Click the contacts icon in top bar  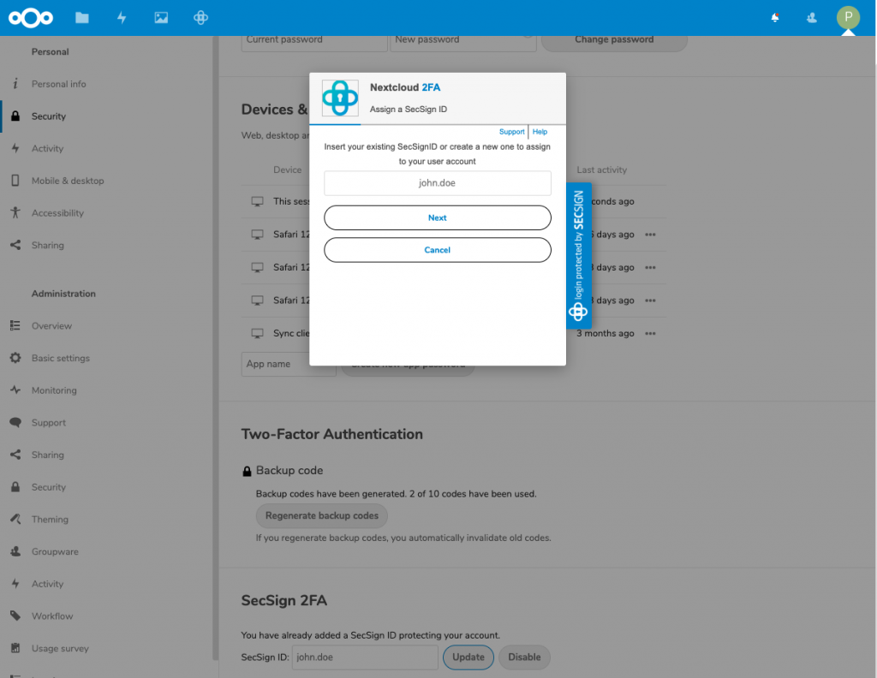(x=811, y=17)
